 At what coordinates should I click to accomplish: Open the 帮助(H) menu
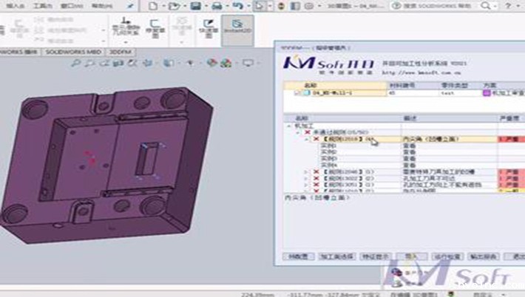tap(102, 6)
